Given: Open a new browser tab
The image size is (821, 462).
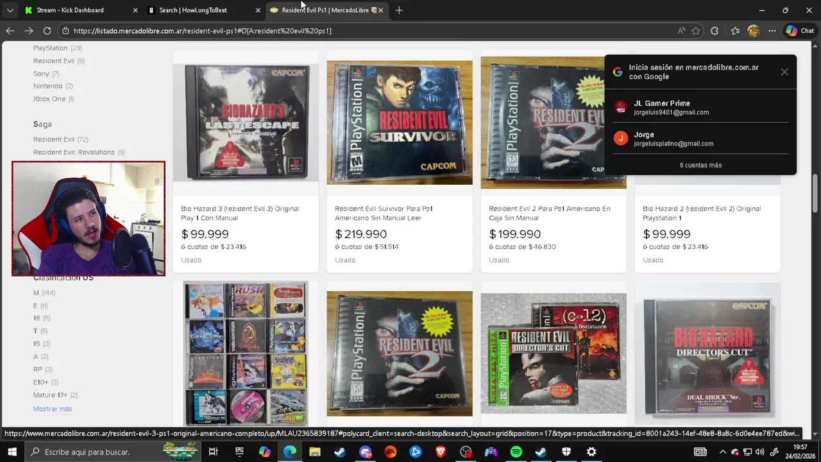Looking at the screenshot, I should [399, 10].
